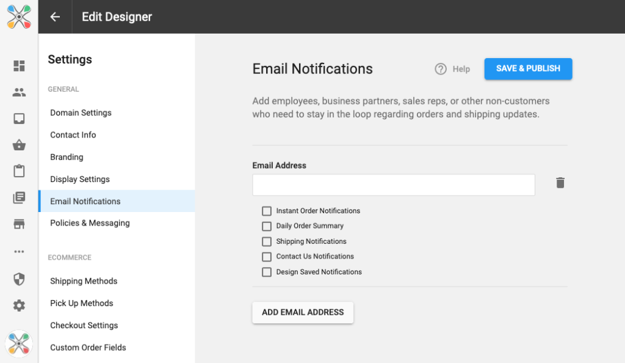Show more options via three dots icon
This screenshot has width=625, height=363.
[19, 252]
